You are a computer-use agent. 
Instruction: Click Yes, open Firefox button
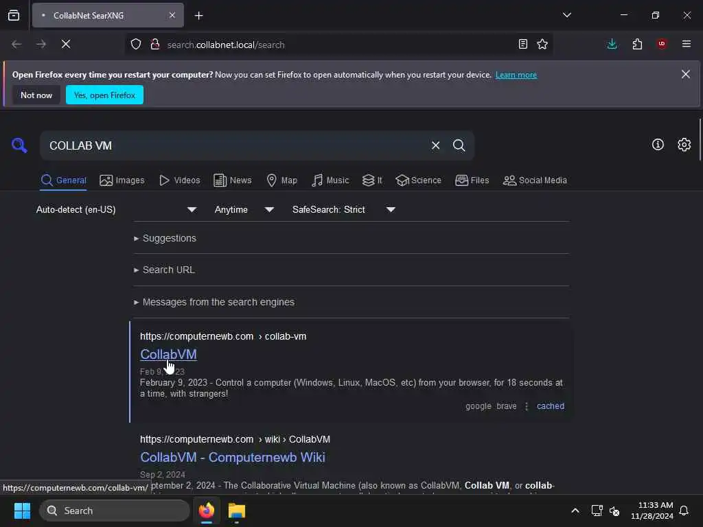(104, 95)
